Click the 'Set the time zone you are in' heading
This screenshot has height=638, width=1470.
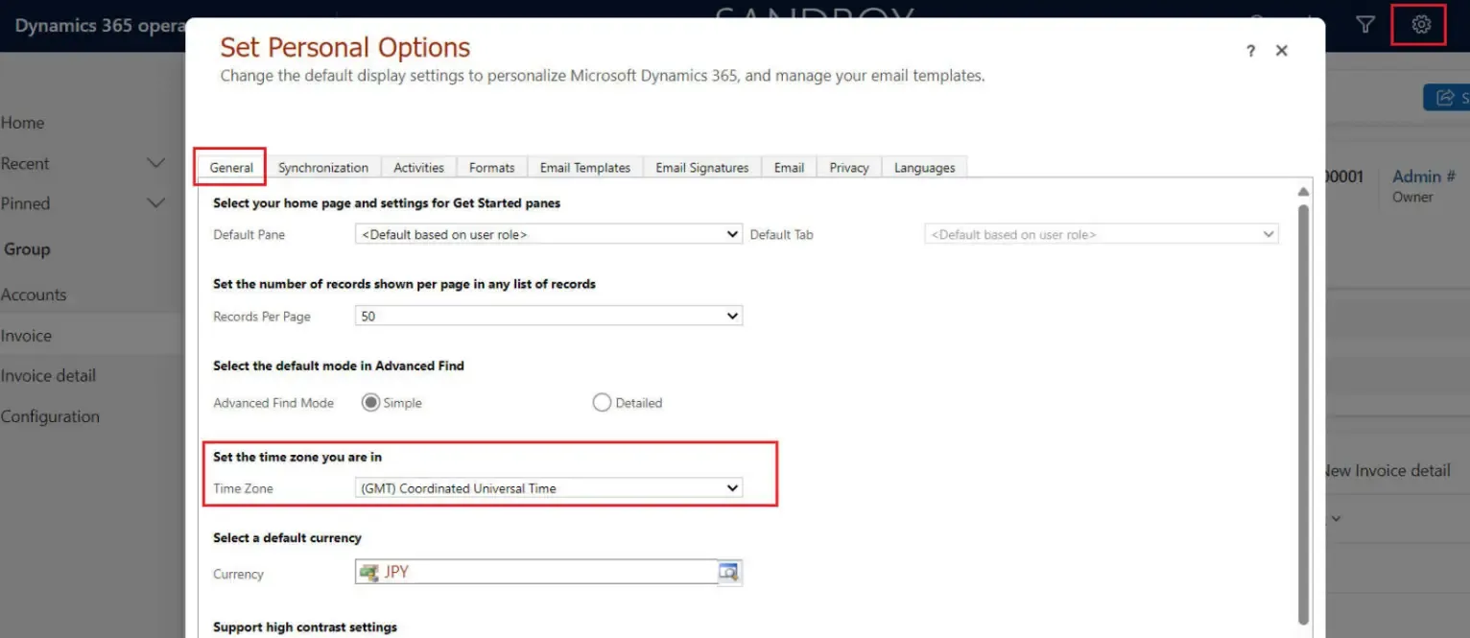(x=297, y=457)
